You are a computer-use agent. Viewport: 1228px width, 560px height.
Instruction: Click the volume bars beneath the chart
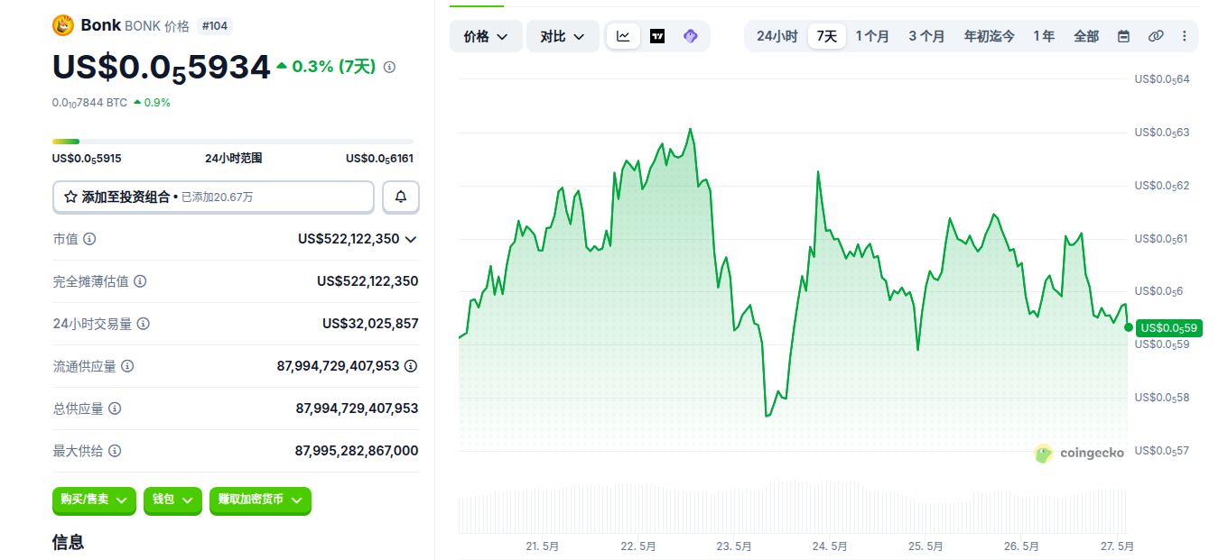(x=793, y=508)
